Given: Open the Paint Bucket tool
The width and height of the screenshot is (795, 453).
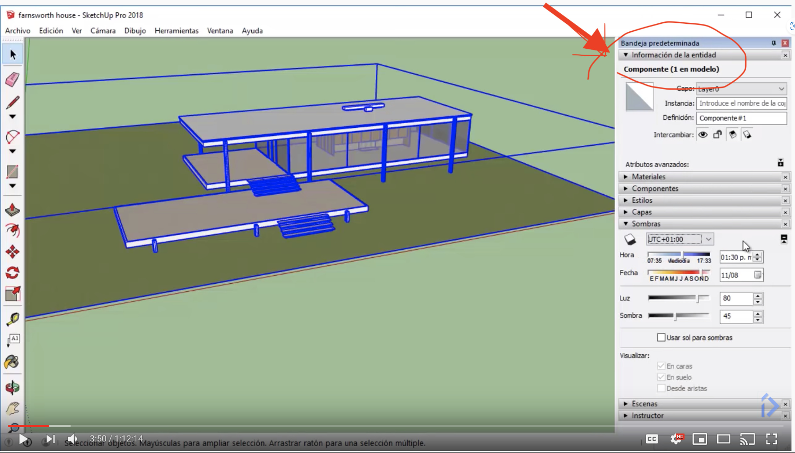Looking at the screenshot, I should pos(12,362).
